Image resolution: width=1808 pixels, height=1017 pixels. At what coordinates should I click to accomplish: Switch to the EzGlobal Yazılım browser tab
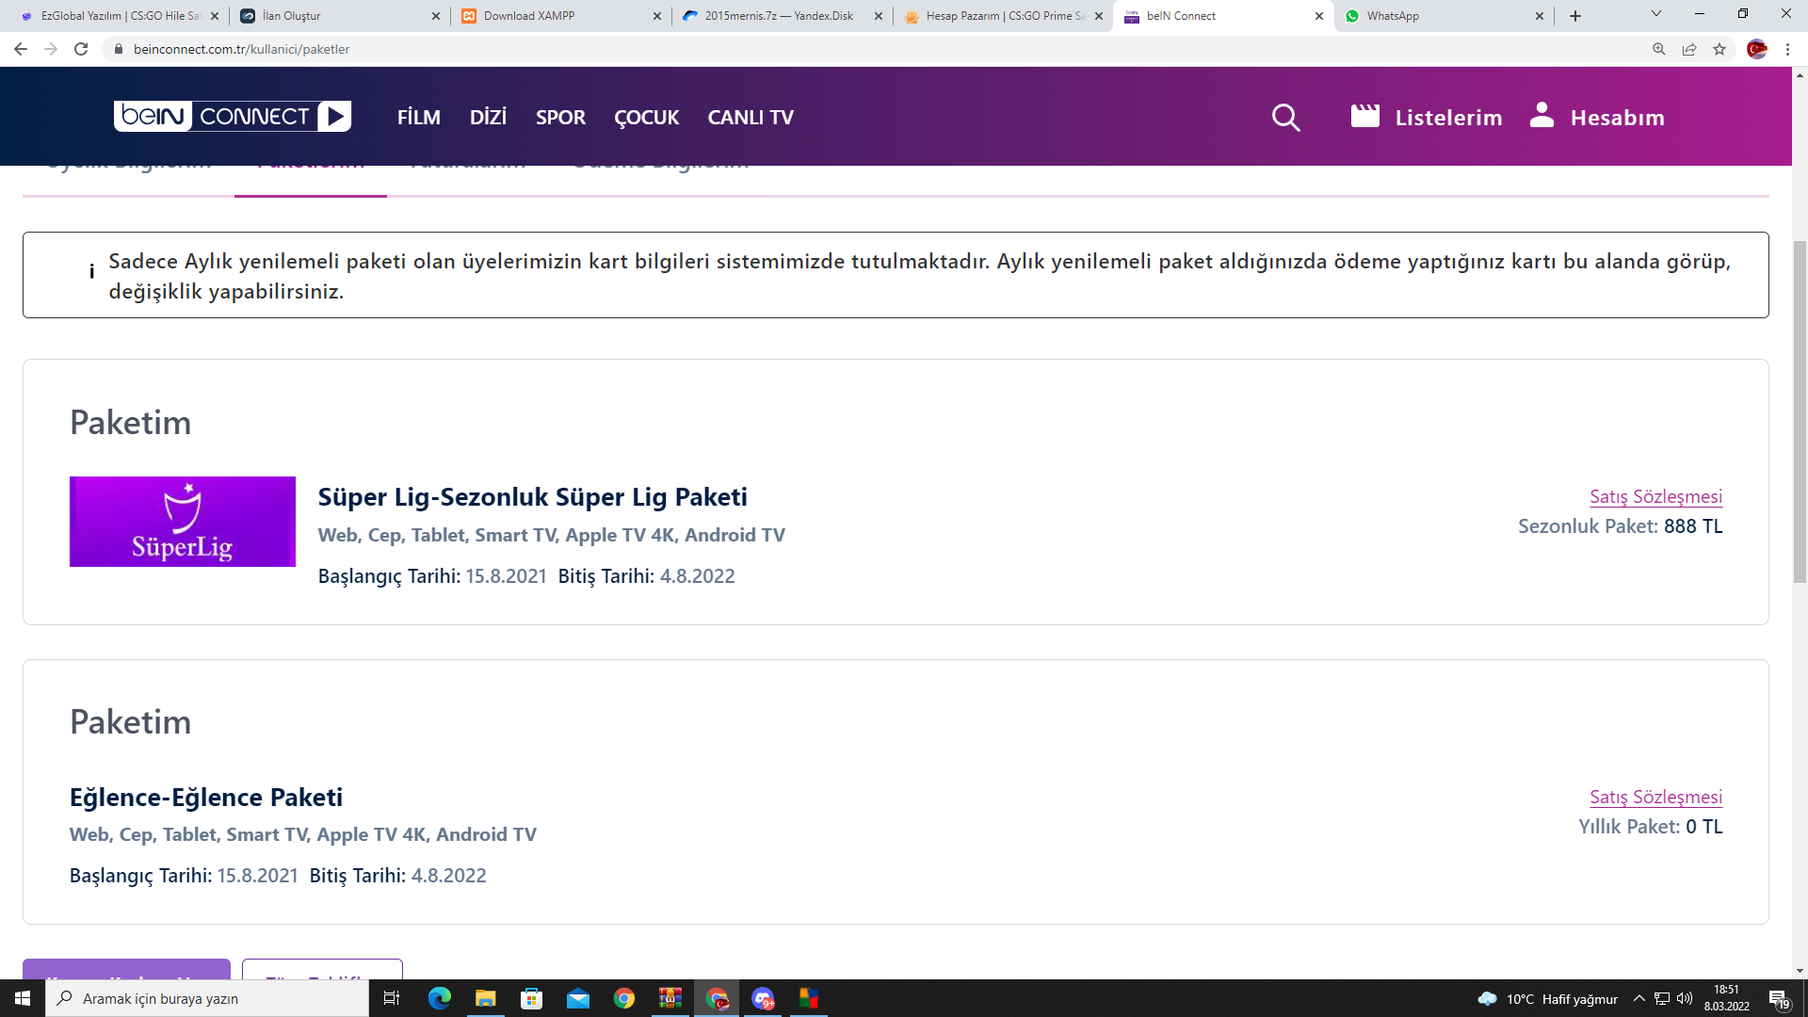118,16
